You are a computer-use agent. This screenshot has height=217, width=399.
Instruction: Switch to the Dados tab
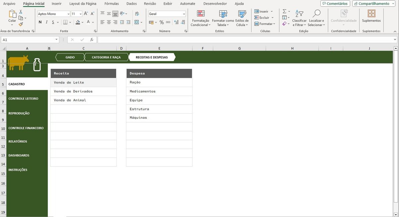click(132, 4)
